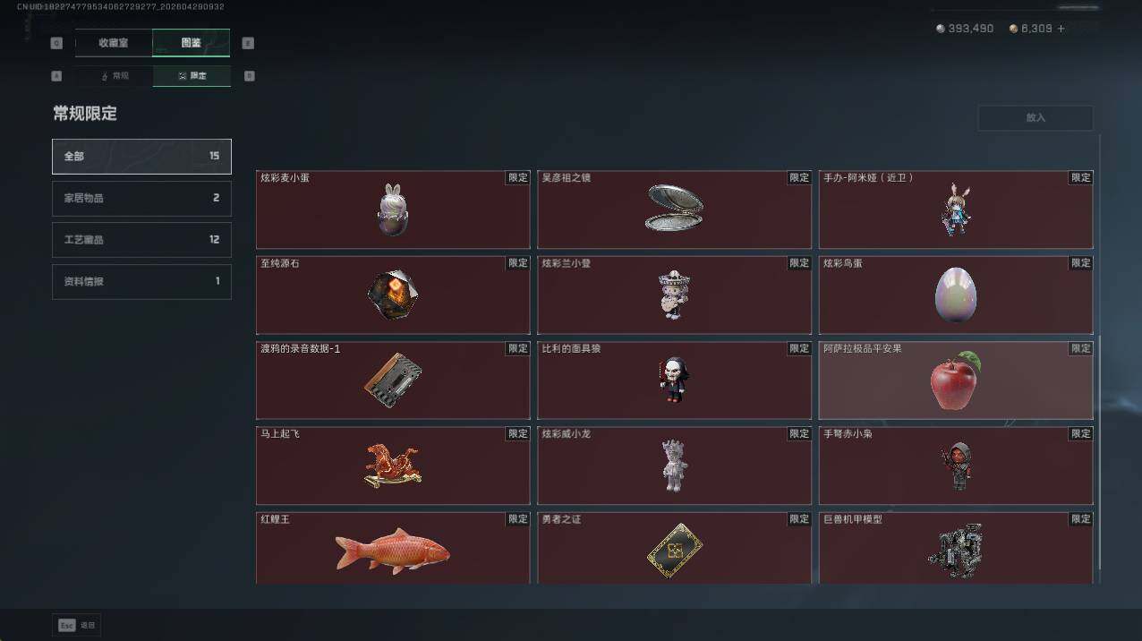Select the 红鲤王 red fish item
The image size is (1142, 641).
point(393,548)
